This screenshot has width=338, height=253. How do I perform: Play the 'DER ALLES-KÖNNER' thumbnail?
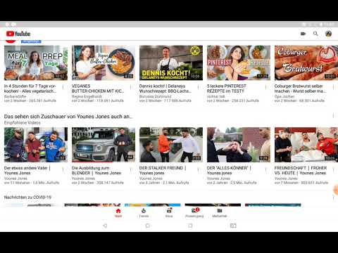click(239, 145)
